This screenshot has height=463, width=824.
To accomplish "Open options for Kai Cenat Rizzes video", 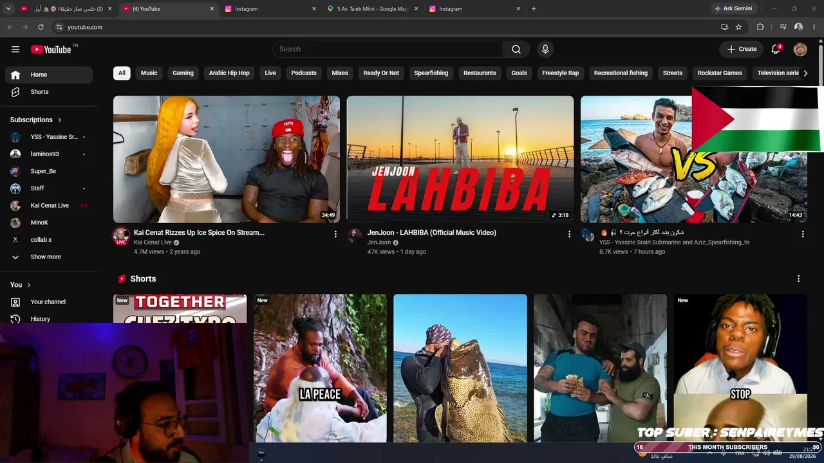I will pos(335,234).
